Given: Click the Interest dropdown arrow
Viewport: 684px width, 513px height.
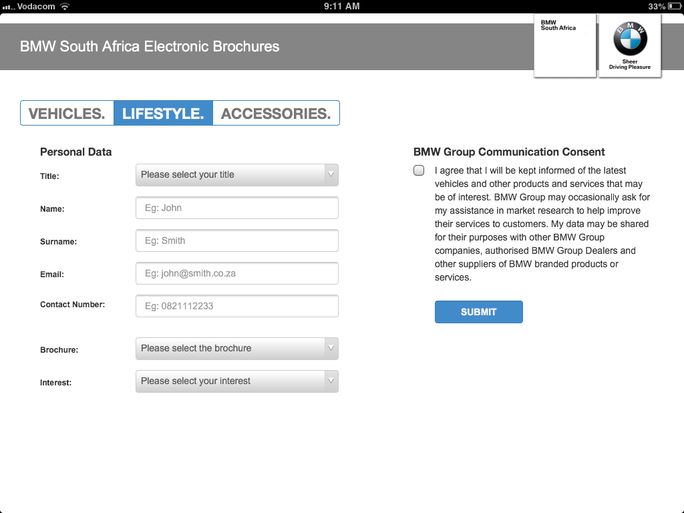Looking at the screenshot, I should (x=331, y=381).
